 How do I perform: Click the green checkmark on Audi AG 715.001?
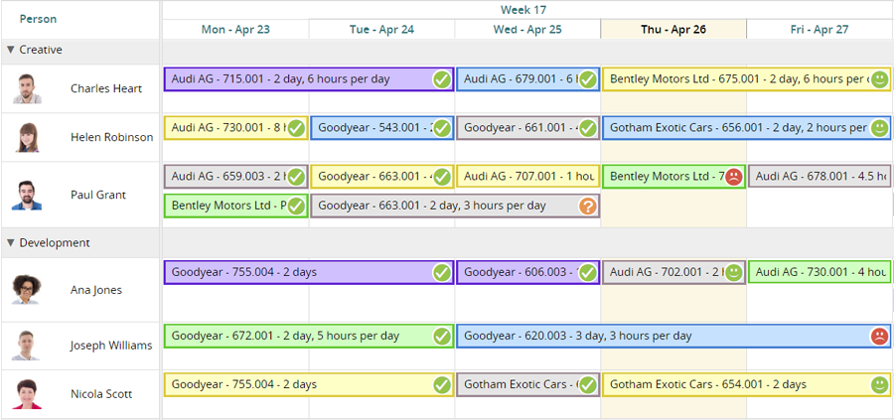(x=442, y=79)
